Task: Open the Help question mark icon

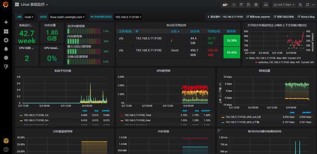Action: tap(6, 150)
